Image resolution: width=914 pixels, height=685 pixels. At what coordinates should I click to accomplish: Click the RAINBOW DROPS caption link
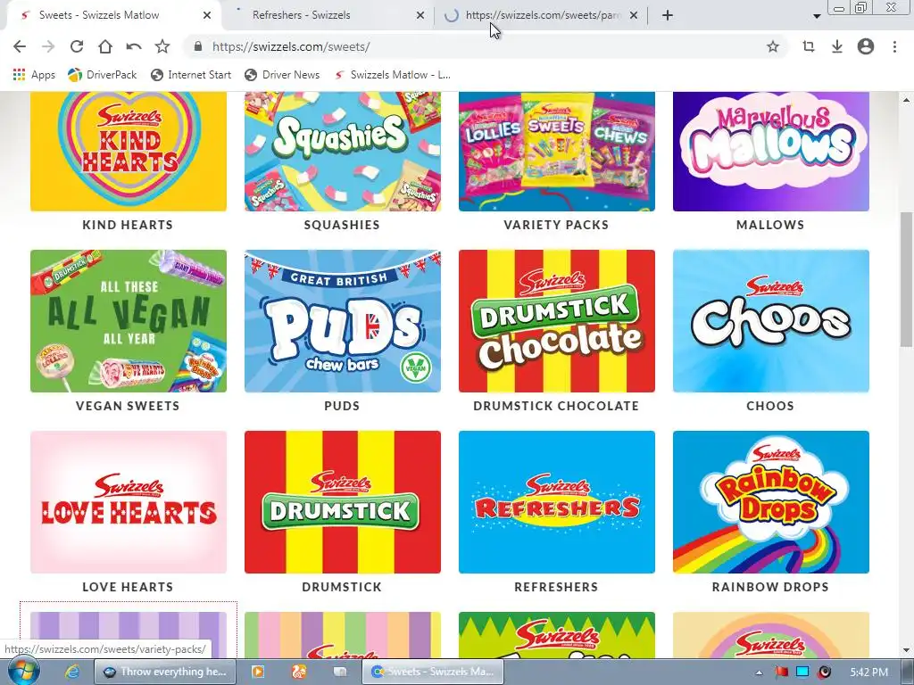pyautogui.click(x=770, y=587)
